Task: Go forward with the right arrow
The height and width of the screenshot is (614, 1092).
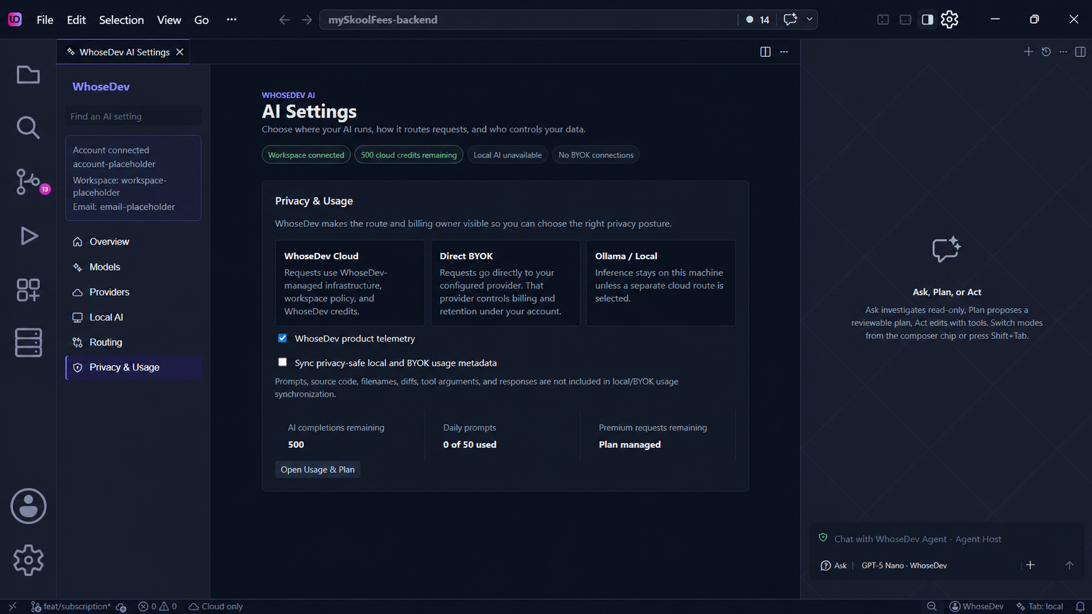Action: click(x=306, y=20)
